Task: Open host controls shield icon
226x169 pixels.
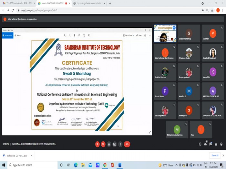Action: tap(221, 144)
